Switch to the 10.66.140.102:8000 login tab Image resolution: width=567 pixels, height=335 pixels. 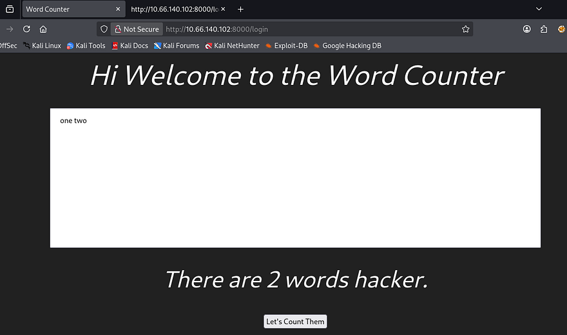173,9
